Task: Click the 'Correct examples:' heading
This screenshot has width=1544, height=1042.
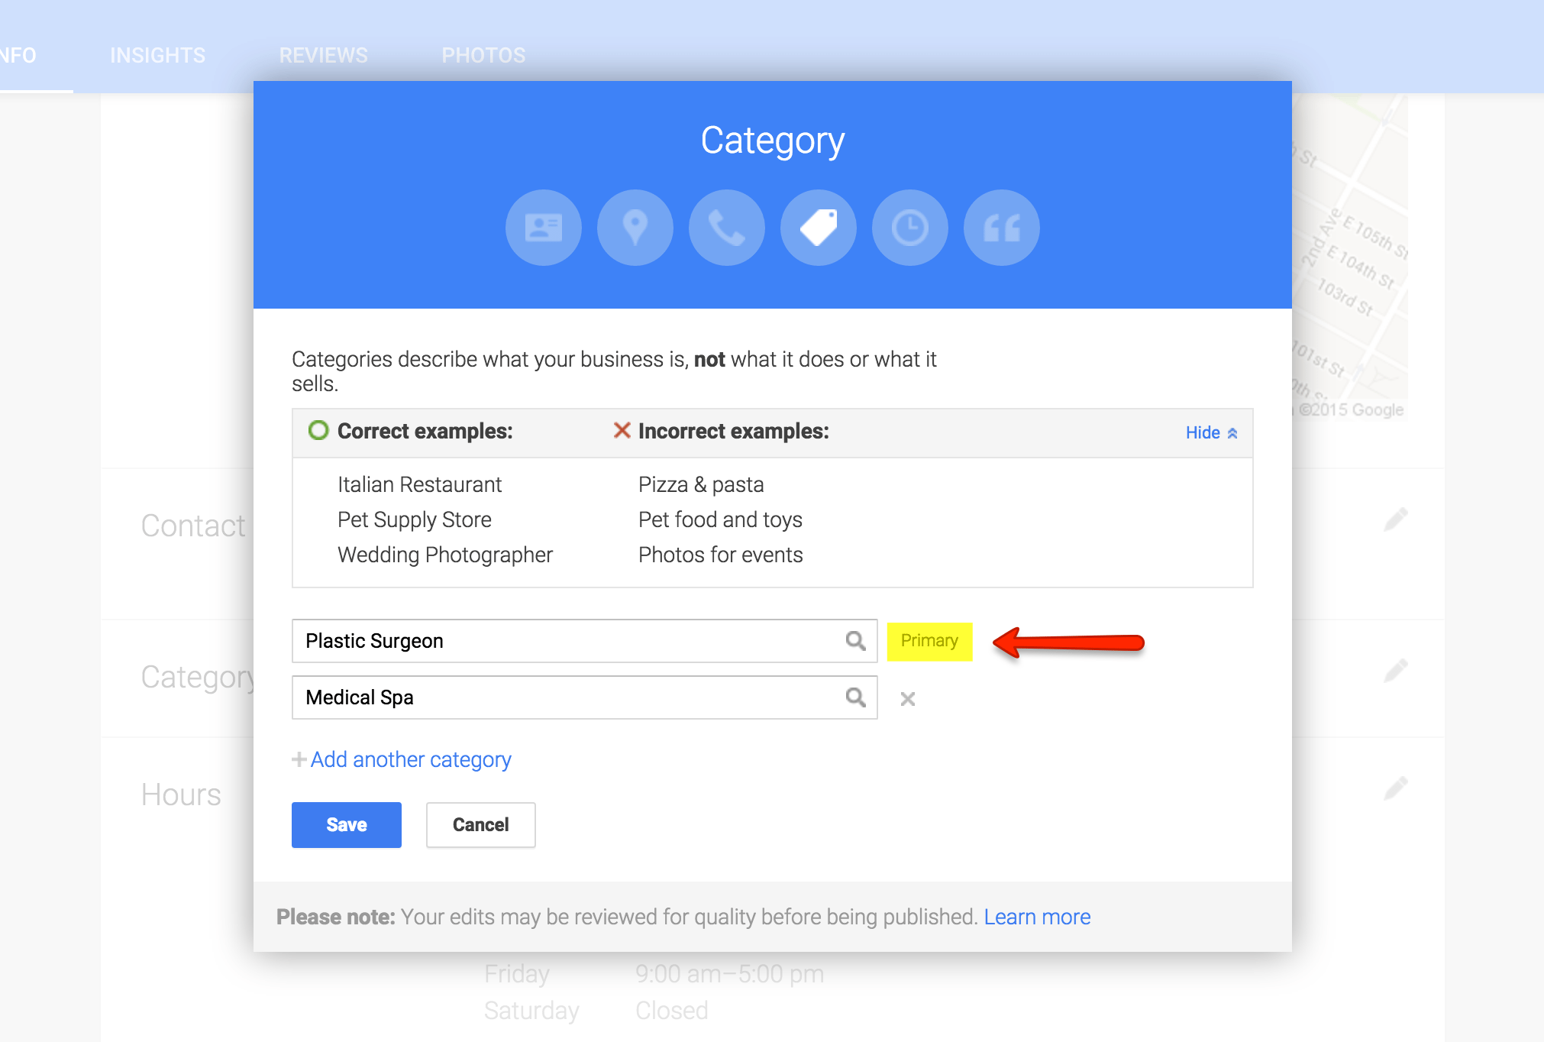Action: tap(425, 431)
